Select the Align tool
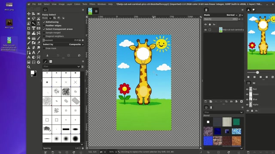 pyautogui.click(x=34, y=14)
